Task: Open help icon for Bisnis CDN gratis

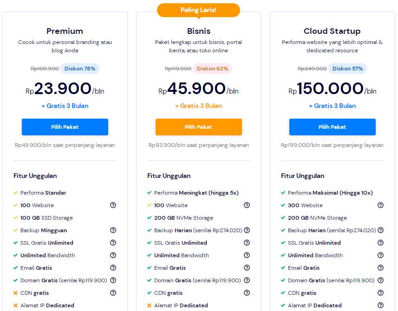Action: (247, 293)
